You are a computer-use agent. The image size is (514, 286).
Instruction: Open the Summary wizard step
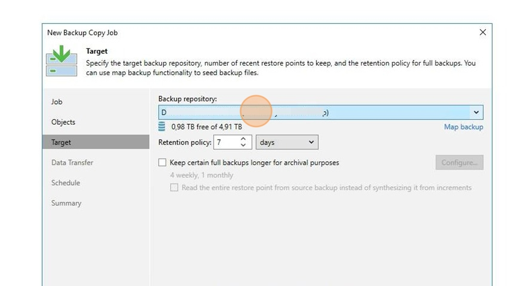pyautogui.click(x=66, y=203)
